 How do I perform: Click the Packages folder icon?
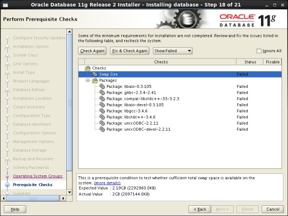pyautogui.click(x=95, y=81)
